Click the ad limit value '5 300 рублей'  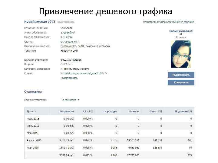pyautogui.click(x=68, y=33)
